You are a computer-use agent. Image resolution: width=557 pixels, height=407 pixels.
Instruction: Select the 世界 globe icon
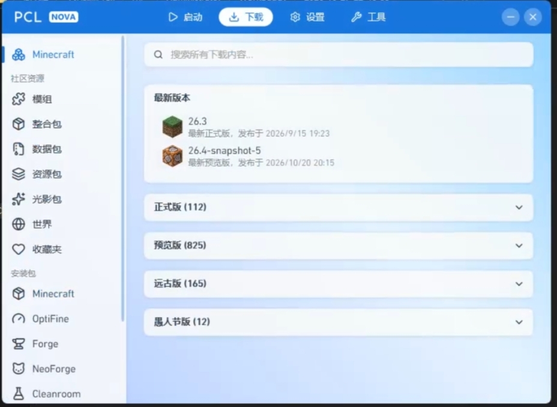[19, 224]
